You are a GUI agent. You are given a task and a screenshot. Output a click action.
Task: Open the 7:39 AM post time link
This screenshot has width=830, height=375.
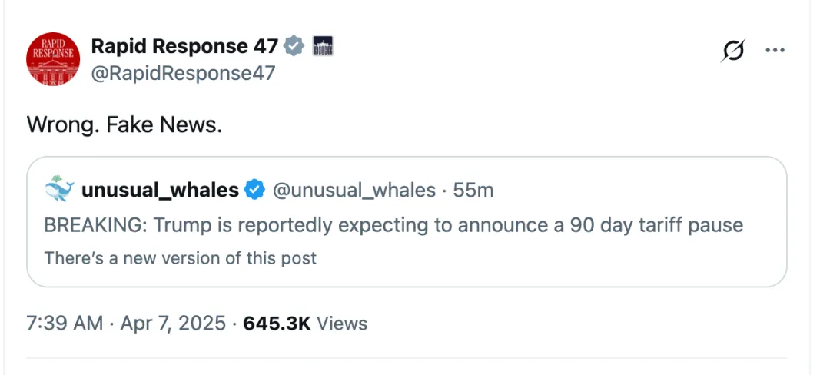pyautogui.click(x=65, y=324)
